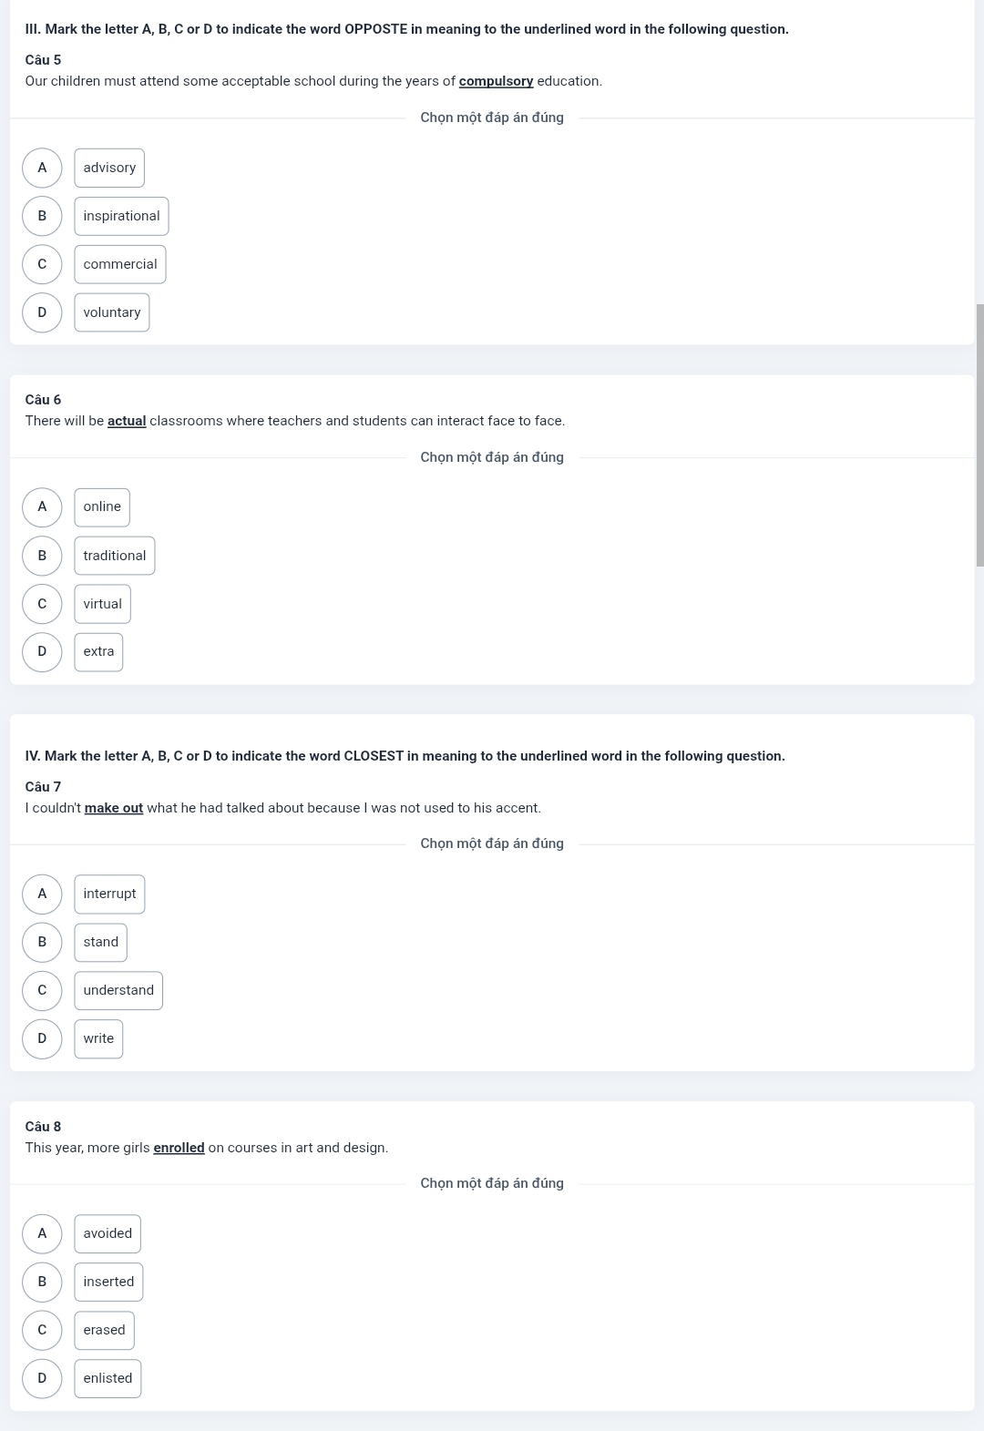Pick the 'inspirational' answer option
Image resolution: width=984 pixels, height=1431 pixels.
(x=121, y=216)
